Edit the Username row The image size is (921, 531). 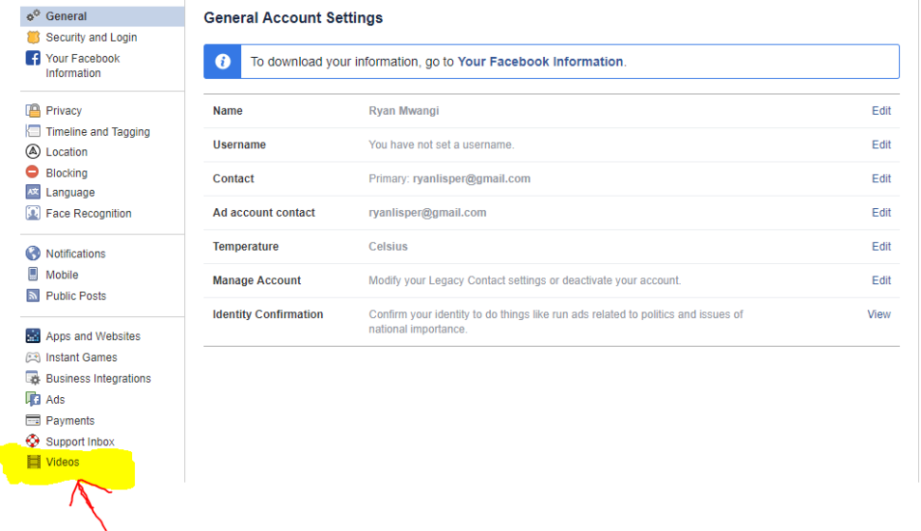click(880, 144)
